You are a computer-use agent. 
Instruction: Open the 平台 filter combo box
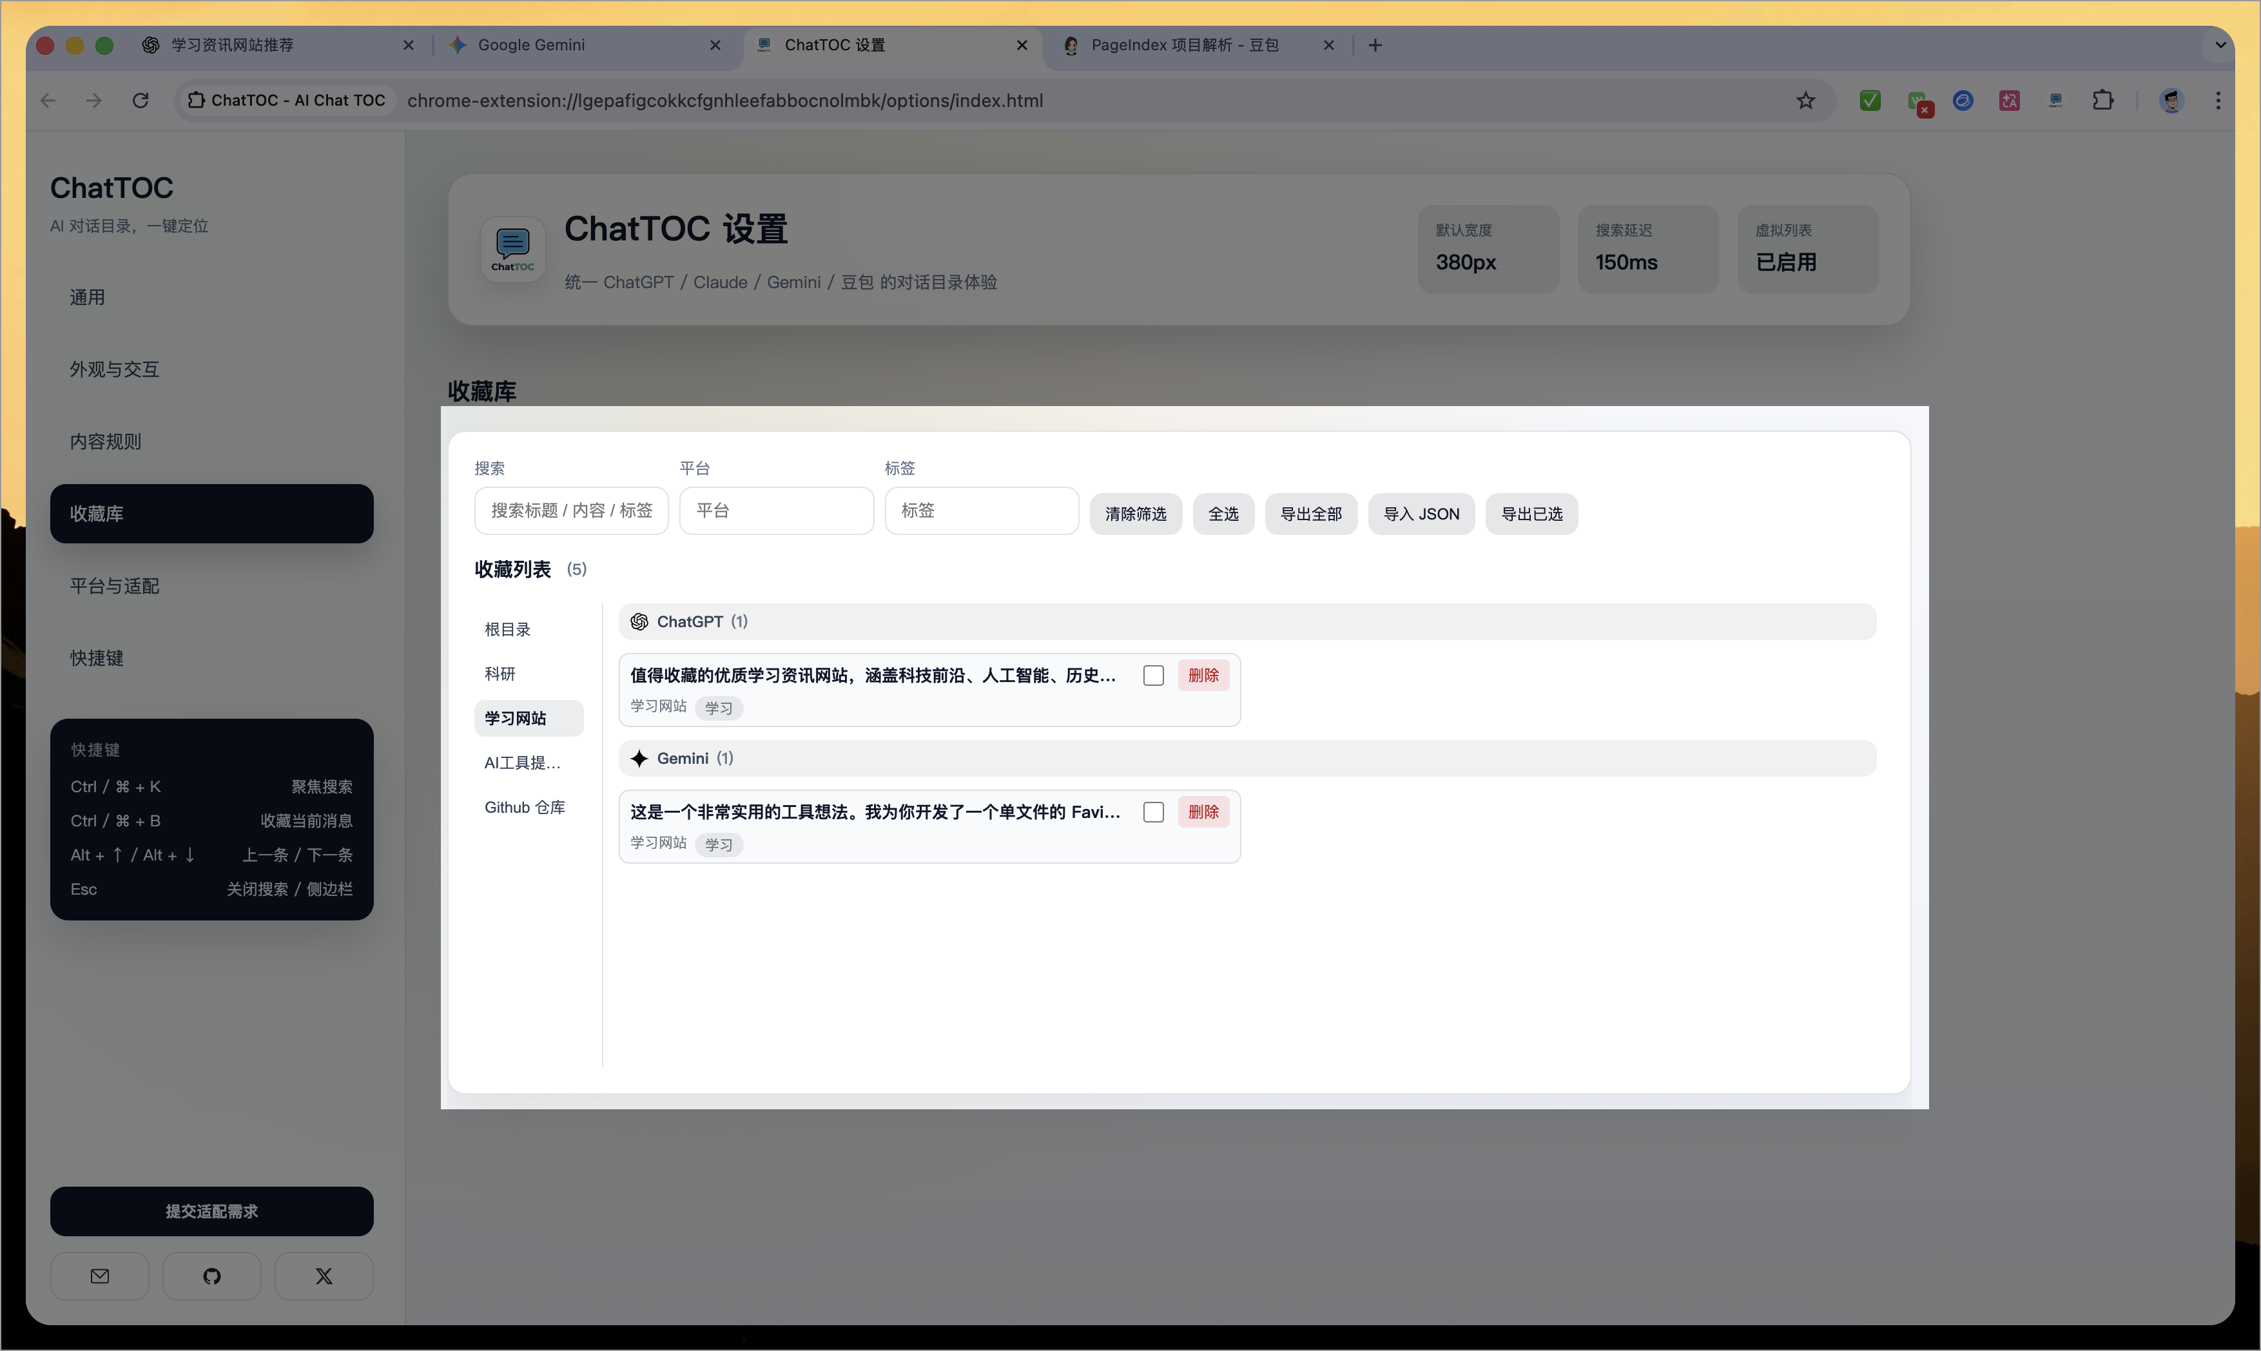[775, 510]
